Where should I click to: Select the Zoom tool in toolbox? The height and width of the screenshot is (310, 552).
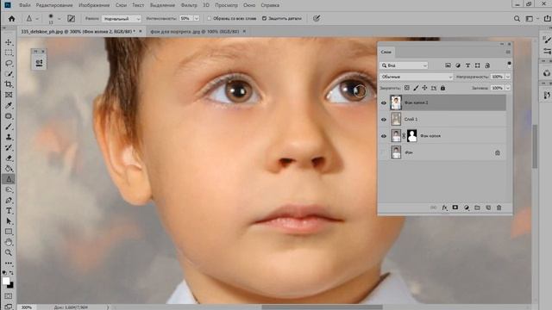pyautogui.click(x=9, y=252)
